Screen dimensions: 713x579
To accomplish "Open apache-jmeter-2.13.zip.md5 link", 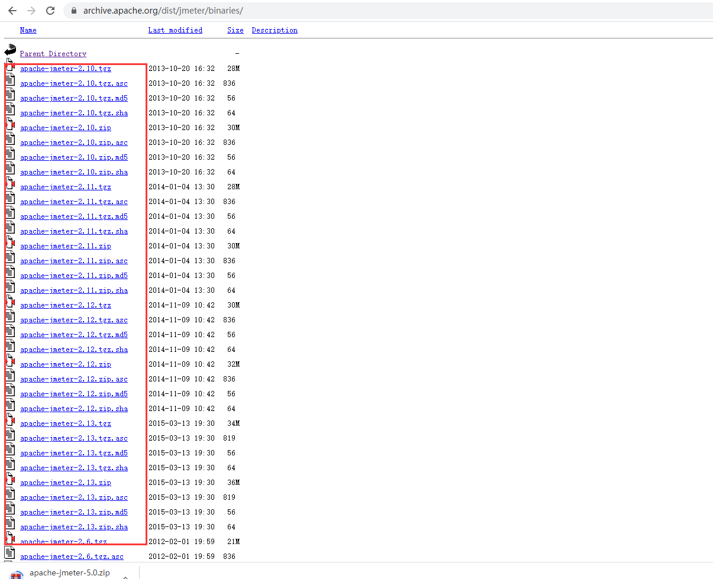I will (74, 512).
